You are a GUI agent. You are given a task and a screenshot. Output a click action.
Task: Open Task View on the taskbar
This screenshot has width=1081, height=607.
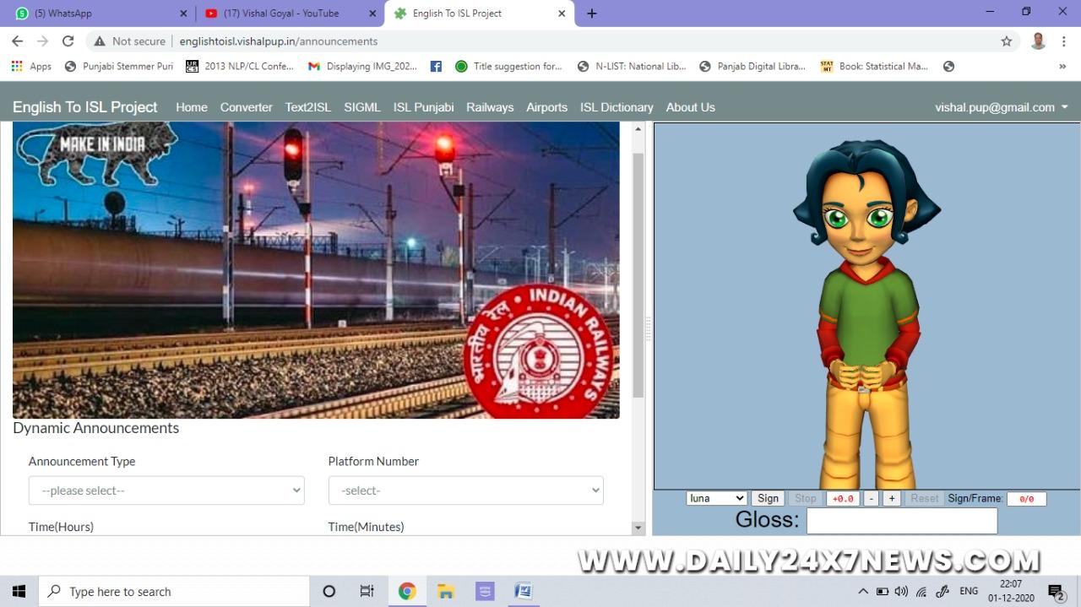pyautogui.click(x=367, y=591)
